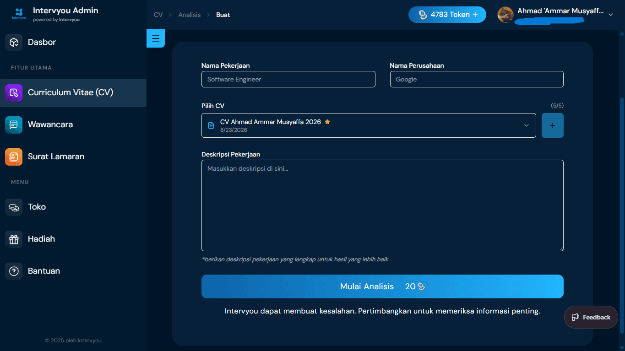Click the Feedback button label
625x351 pixels.
pos(597,317)
